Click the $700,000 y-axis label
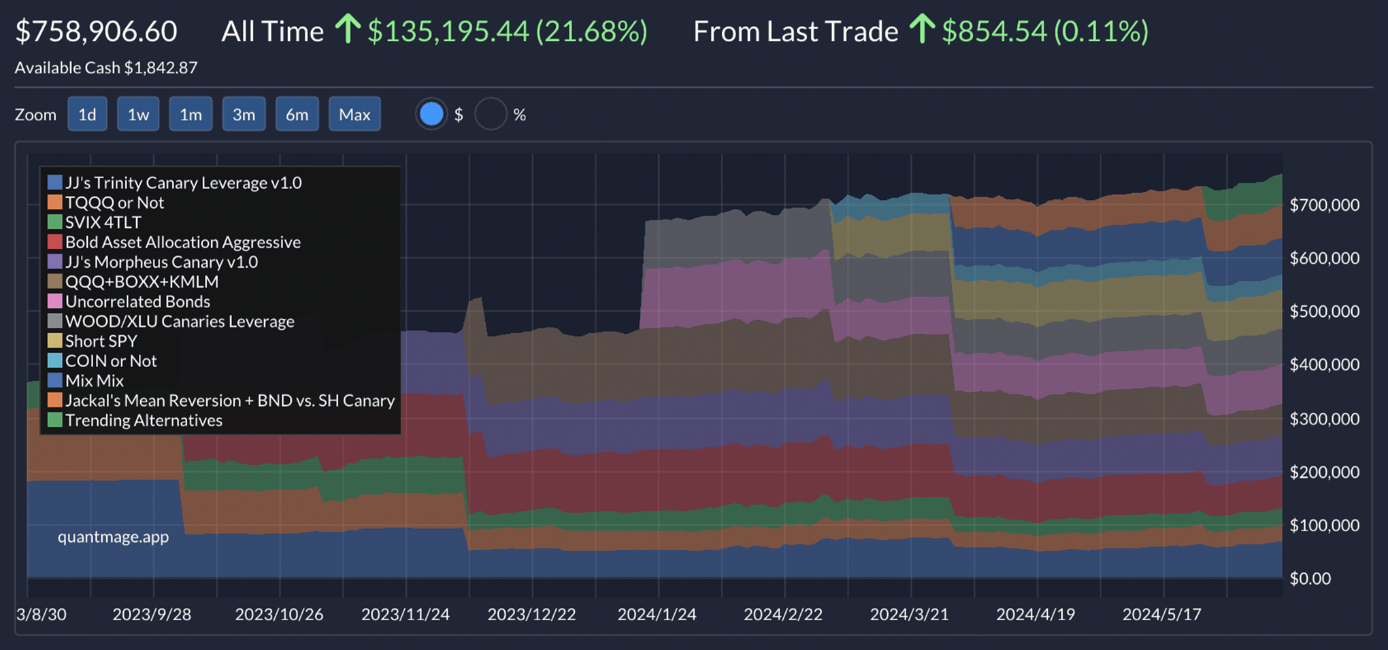Viewport: 1388px width, 650px height. click(1325, 205)
